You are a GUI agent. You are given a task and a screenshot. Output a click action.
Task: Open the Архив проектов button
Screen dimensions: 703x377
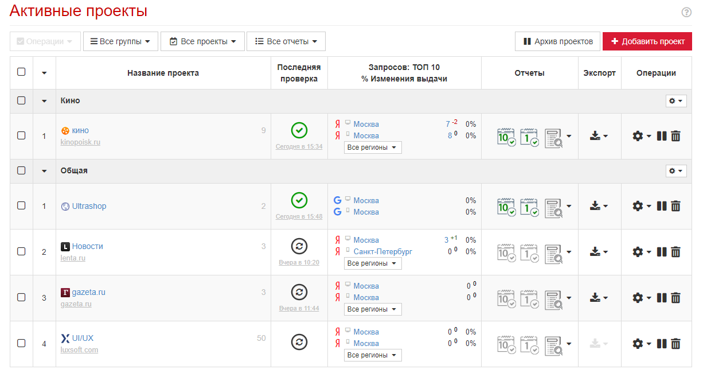[x=557, y=41]
